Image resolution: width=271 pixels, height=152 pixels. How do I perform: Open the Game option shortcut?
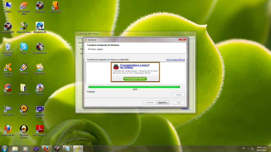click(8, 110)
